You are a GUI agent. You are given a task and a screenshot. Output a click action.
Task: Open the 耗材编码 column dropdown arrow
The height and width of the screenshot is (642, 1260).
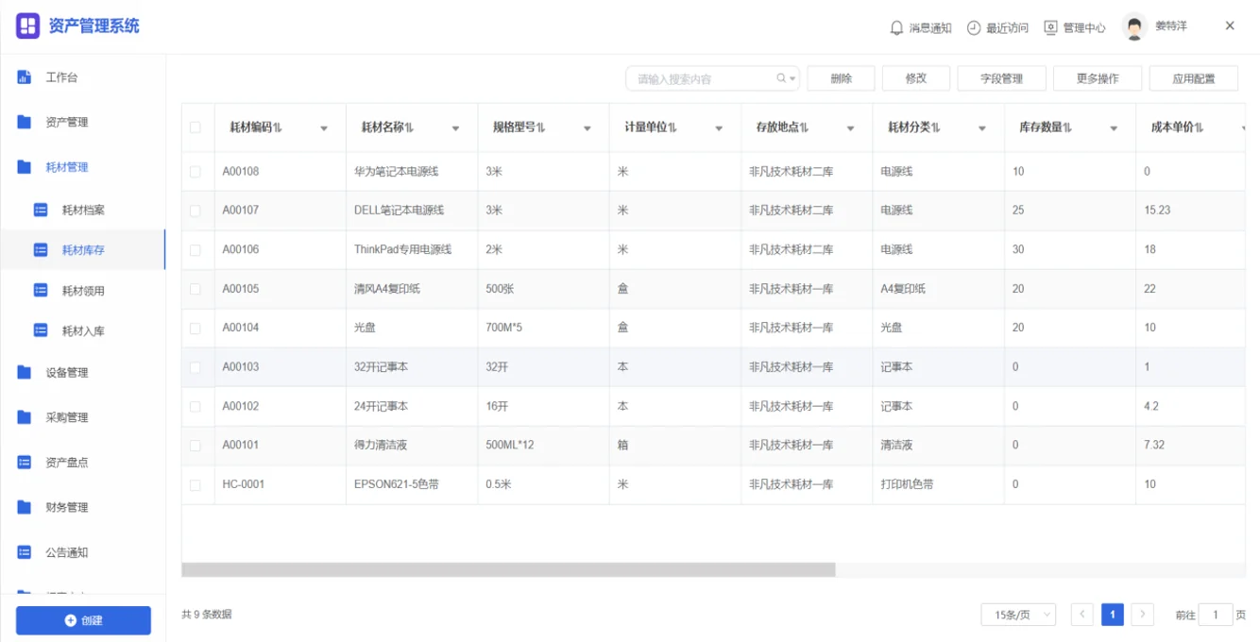pos(324,128)
